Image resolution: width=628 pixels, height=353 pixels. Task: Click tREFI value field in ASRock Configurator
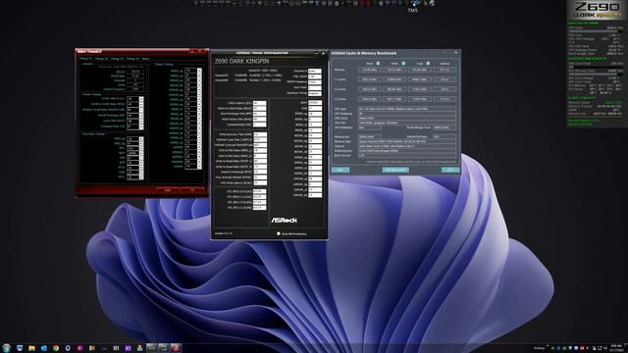point(315,103)
